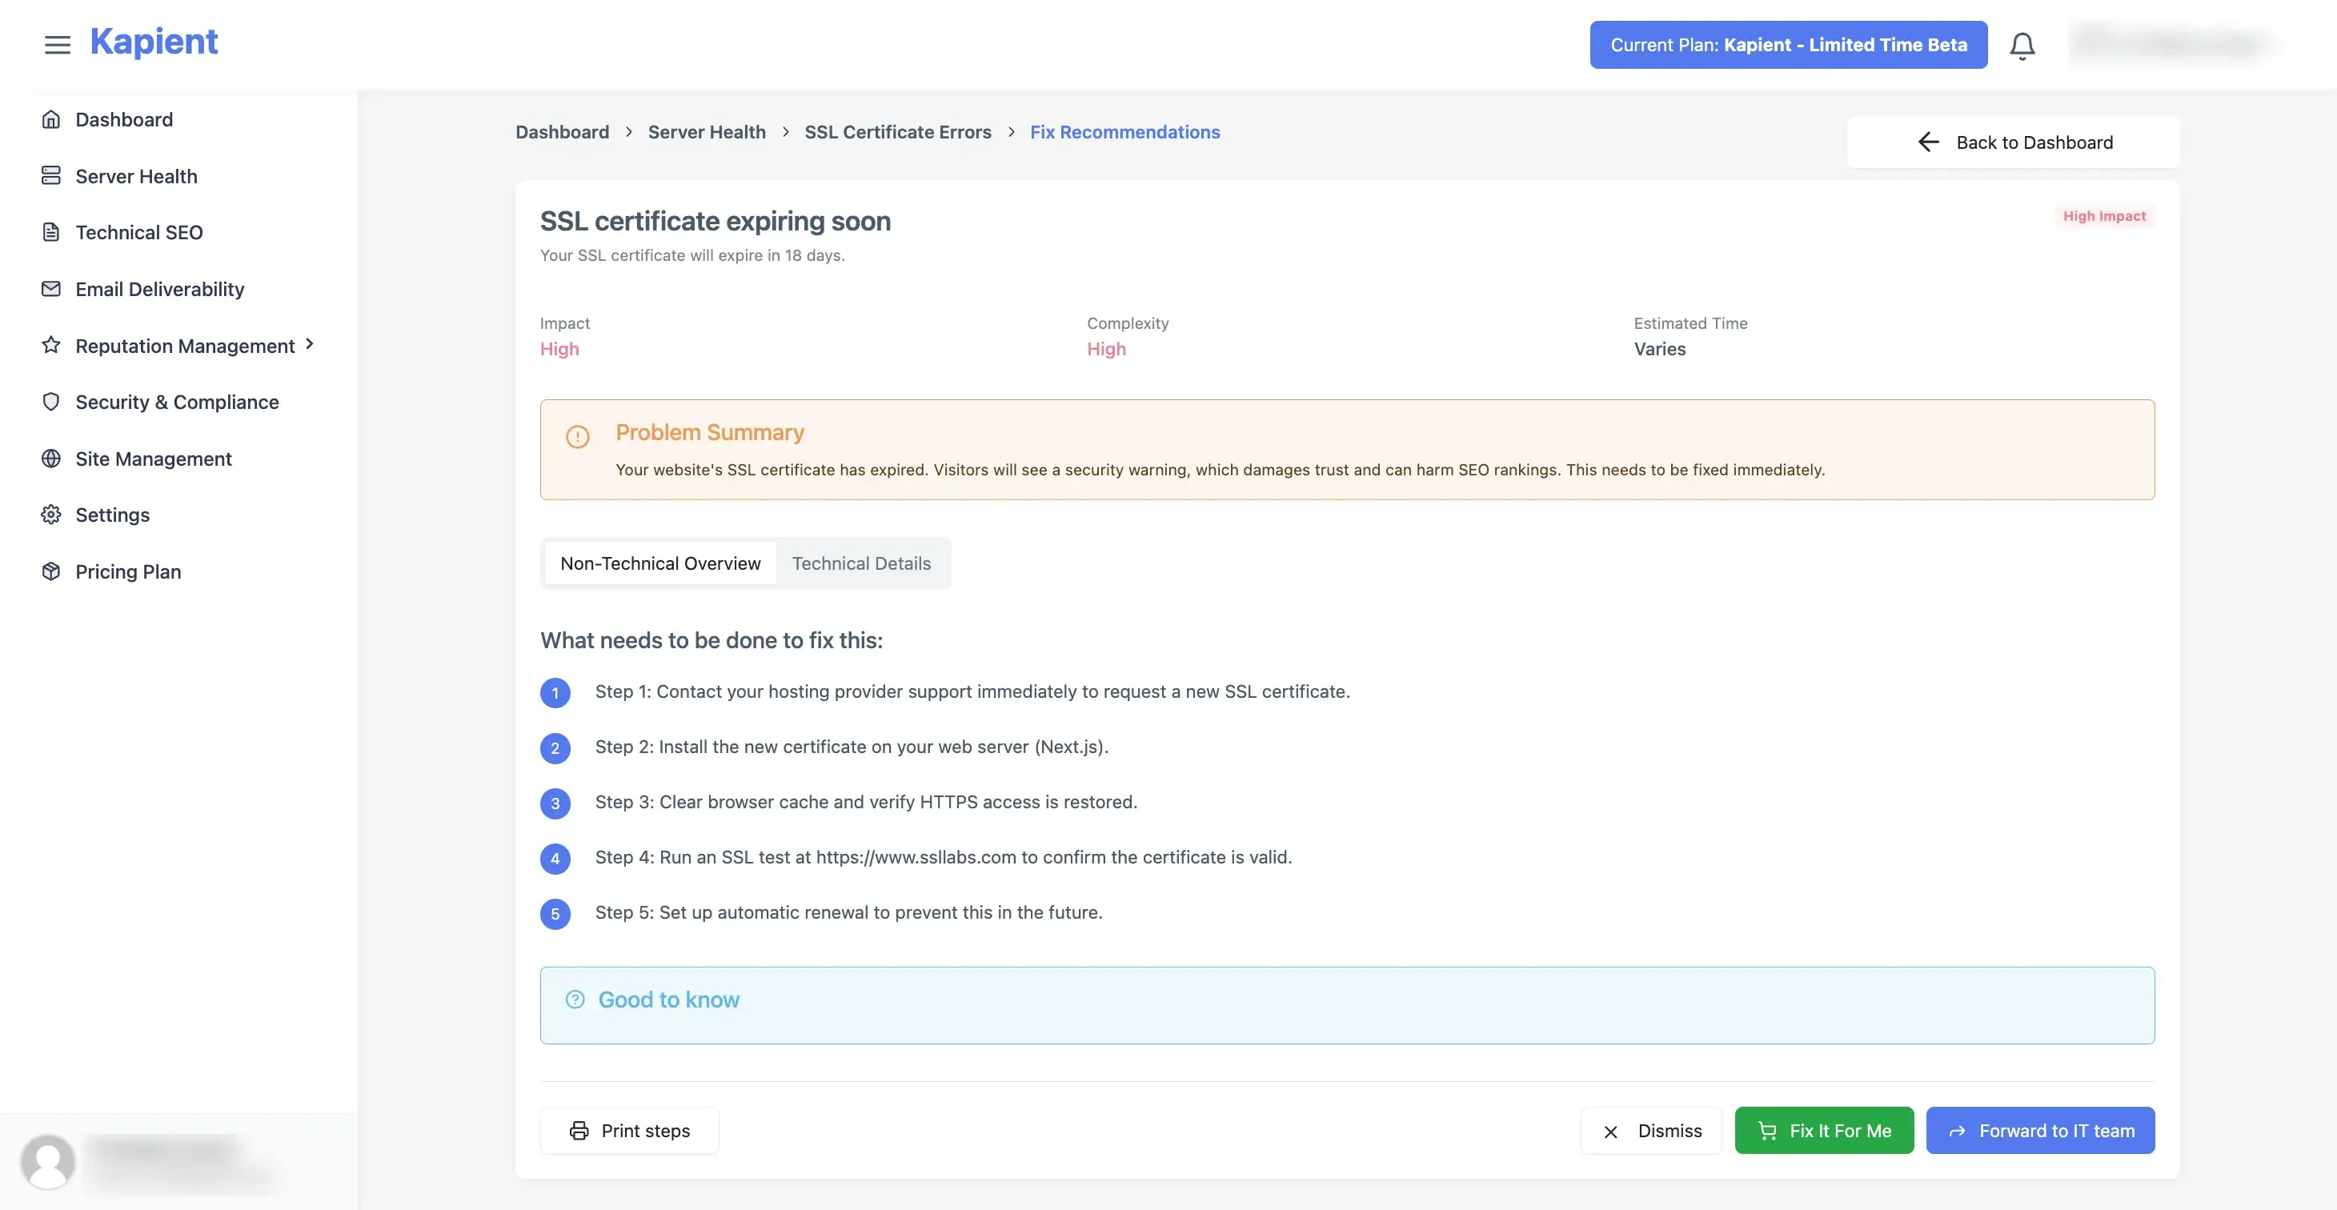Click the Security & Compliance shield icon
Image resolution: width=2337 pixels, height=1210 pixels.
tap(50, 401)
